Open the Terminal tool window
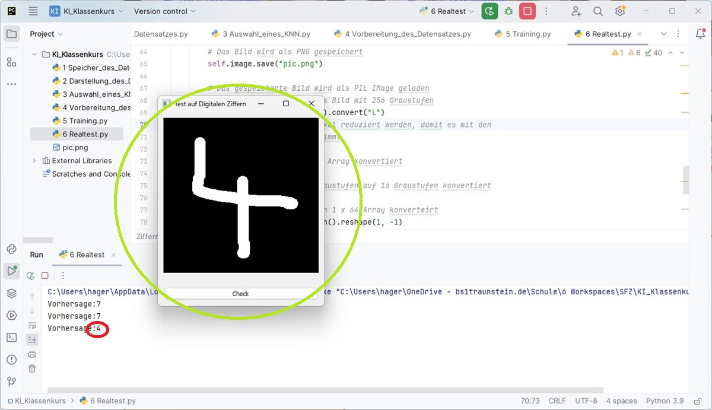The width and height of the screenshot is (712, 410). tap(12, 337)
